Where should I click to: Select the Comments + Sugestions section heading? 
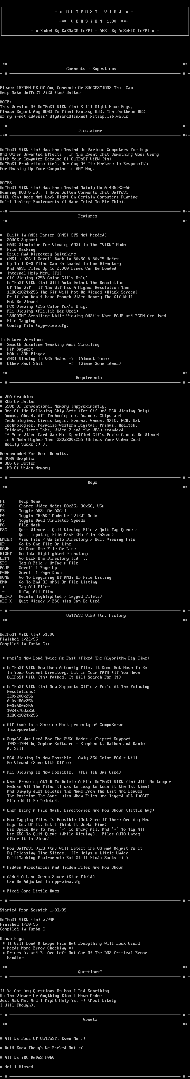coord(91,69)
